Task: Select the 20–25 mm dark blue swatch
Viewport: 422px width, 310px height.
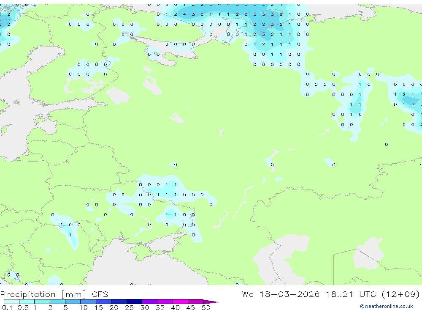Action: coord(119,302)
